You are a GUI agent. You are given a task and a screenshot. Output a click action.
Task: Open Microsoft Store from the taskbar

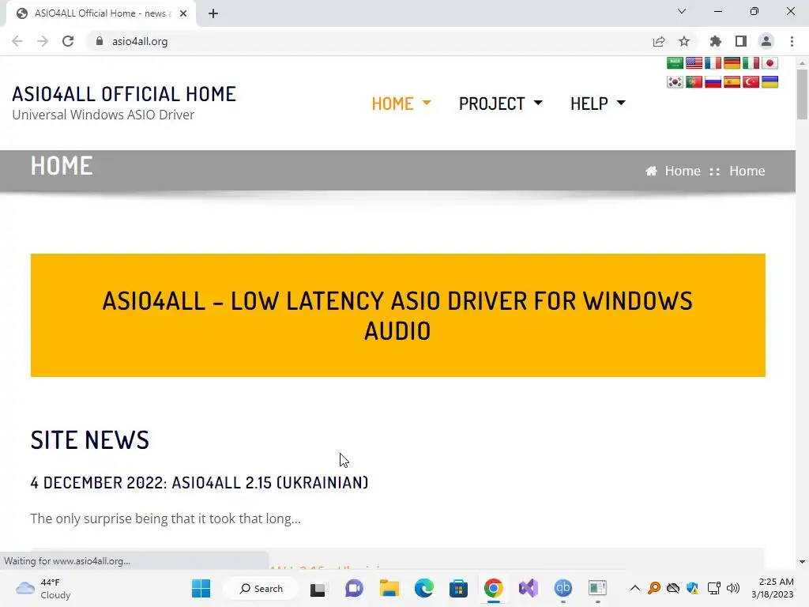click(x=459, y=588)
